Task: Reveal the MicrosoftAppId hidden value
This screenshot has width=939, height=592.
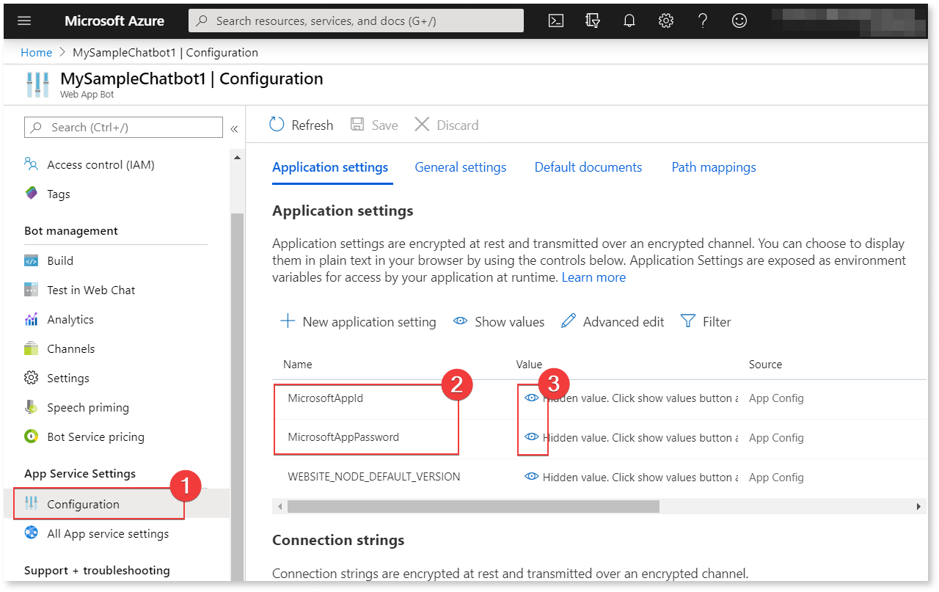Action: [531, 398]
